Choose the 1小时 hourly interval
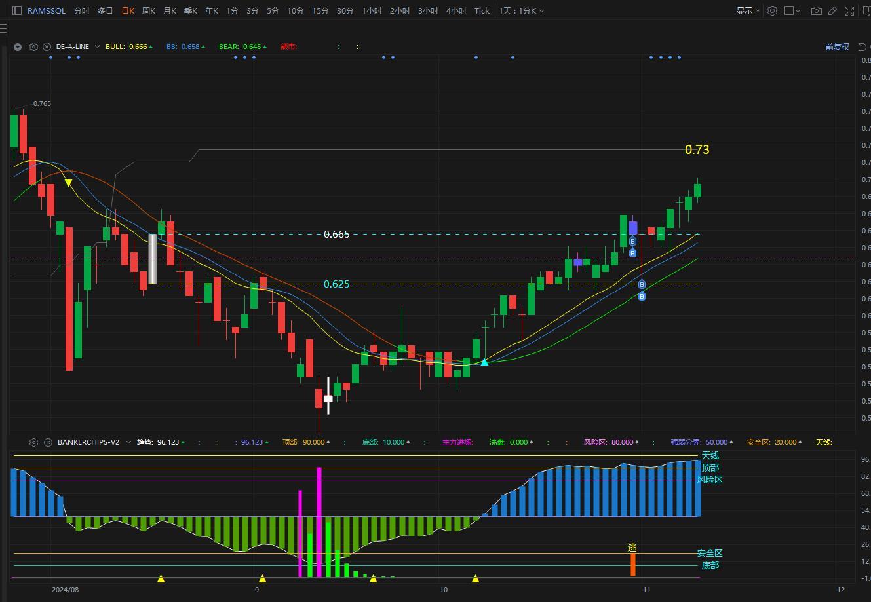Screen dimensions: 871x602 (372, 10)
